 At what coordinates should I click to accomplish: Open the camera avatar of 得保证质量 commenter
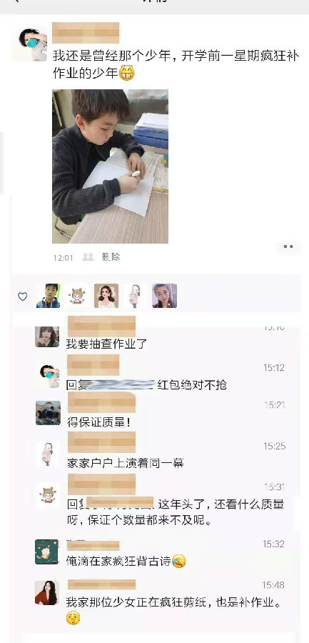pos(48,413)
